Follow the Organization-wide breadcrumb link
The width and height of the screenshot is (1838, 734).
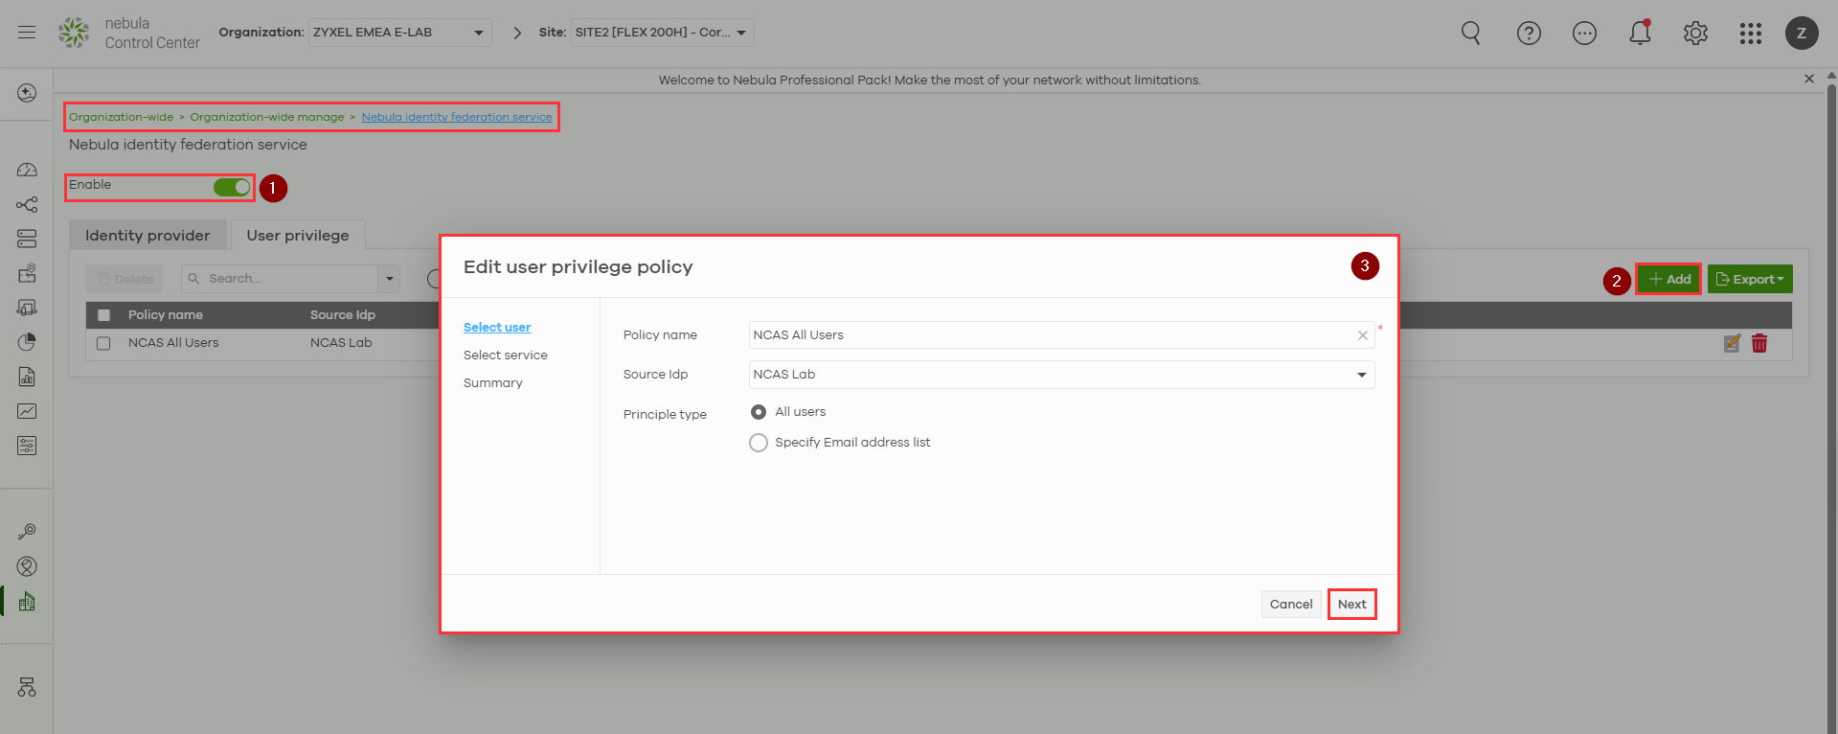click(x=122, y=117)
